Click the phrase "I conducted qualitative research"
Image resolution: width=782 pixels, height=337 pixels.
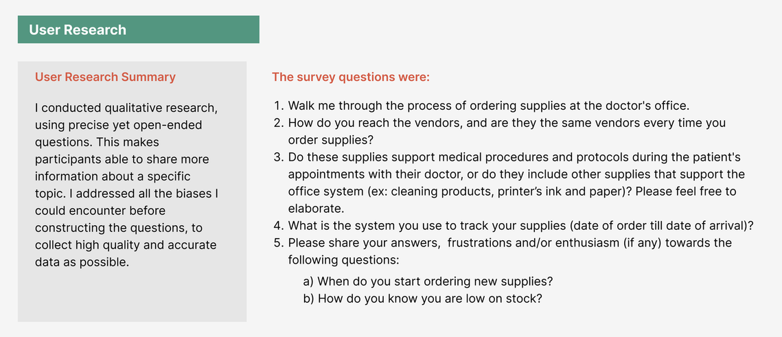coord(125,108)
